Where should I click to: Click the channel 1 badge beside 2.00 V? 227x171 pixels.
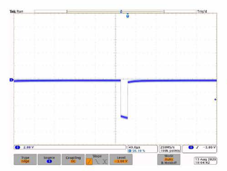[17, 147]
